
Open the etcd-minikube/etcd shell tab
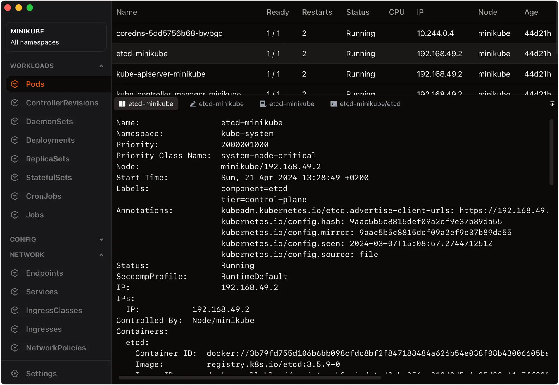point(365,104)
